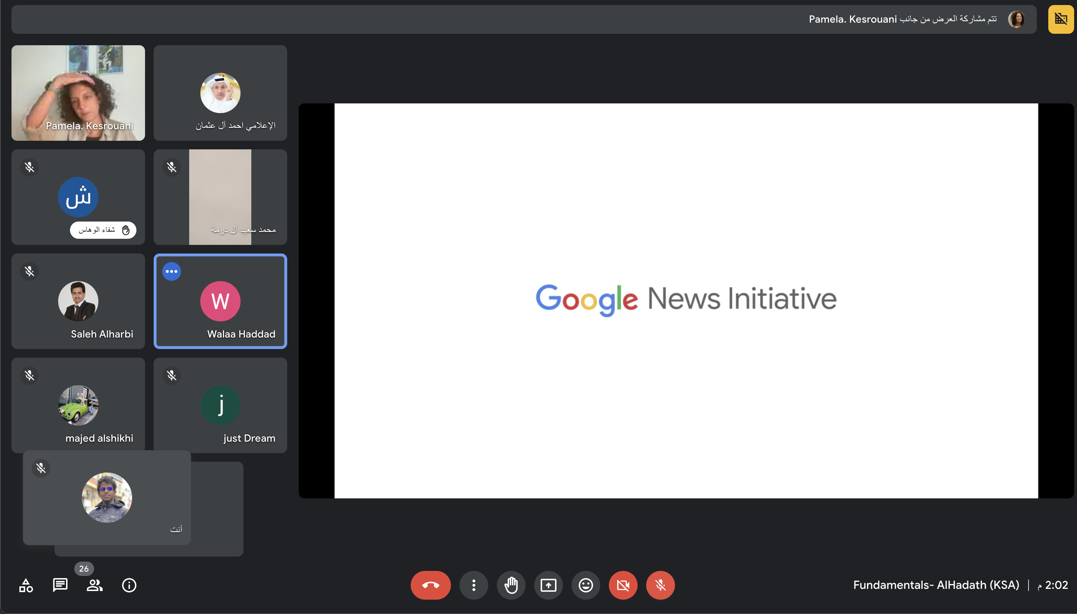This screenshot has width=1077, height=614.
Task: Open the activities shapes icon
Action: click(26, 585)
